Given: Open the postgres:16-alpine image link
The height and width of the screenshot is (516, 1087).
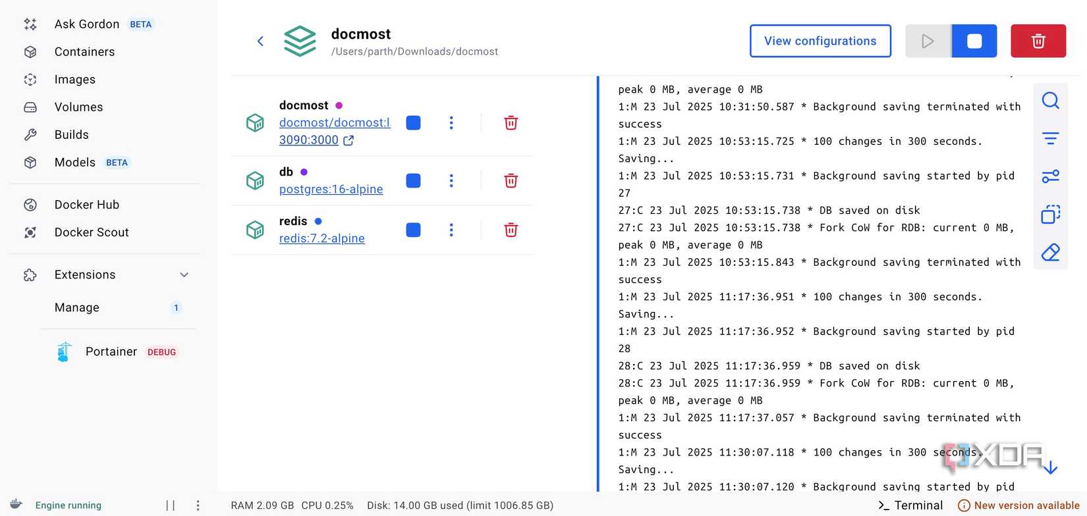Looking at the screenshot, I should tap(331, 190).
